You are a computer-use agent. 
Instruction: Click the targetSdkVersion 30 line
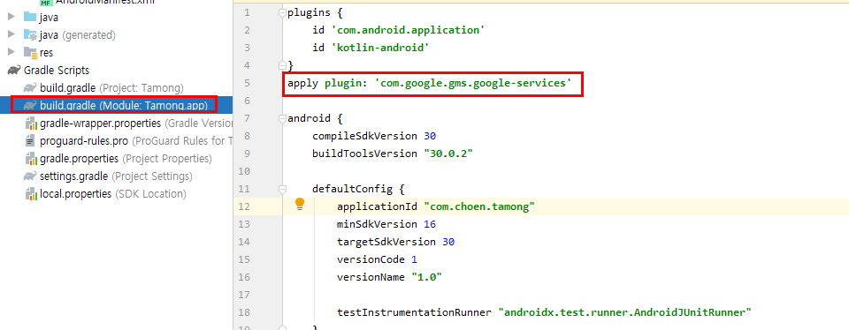395,242
